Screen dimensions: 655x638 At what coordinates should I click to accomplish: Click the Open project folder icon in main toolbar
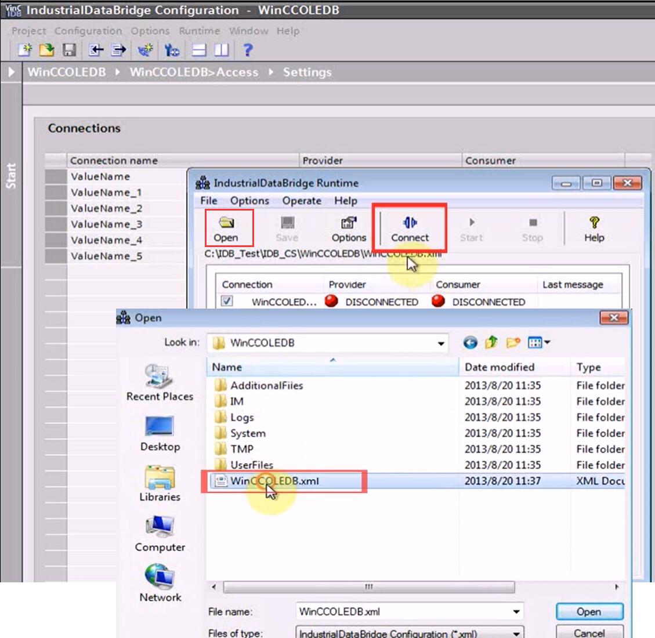click(x=47, y=50)
